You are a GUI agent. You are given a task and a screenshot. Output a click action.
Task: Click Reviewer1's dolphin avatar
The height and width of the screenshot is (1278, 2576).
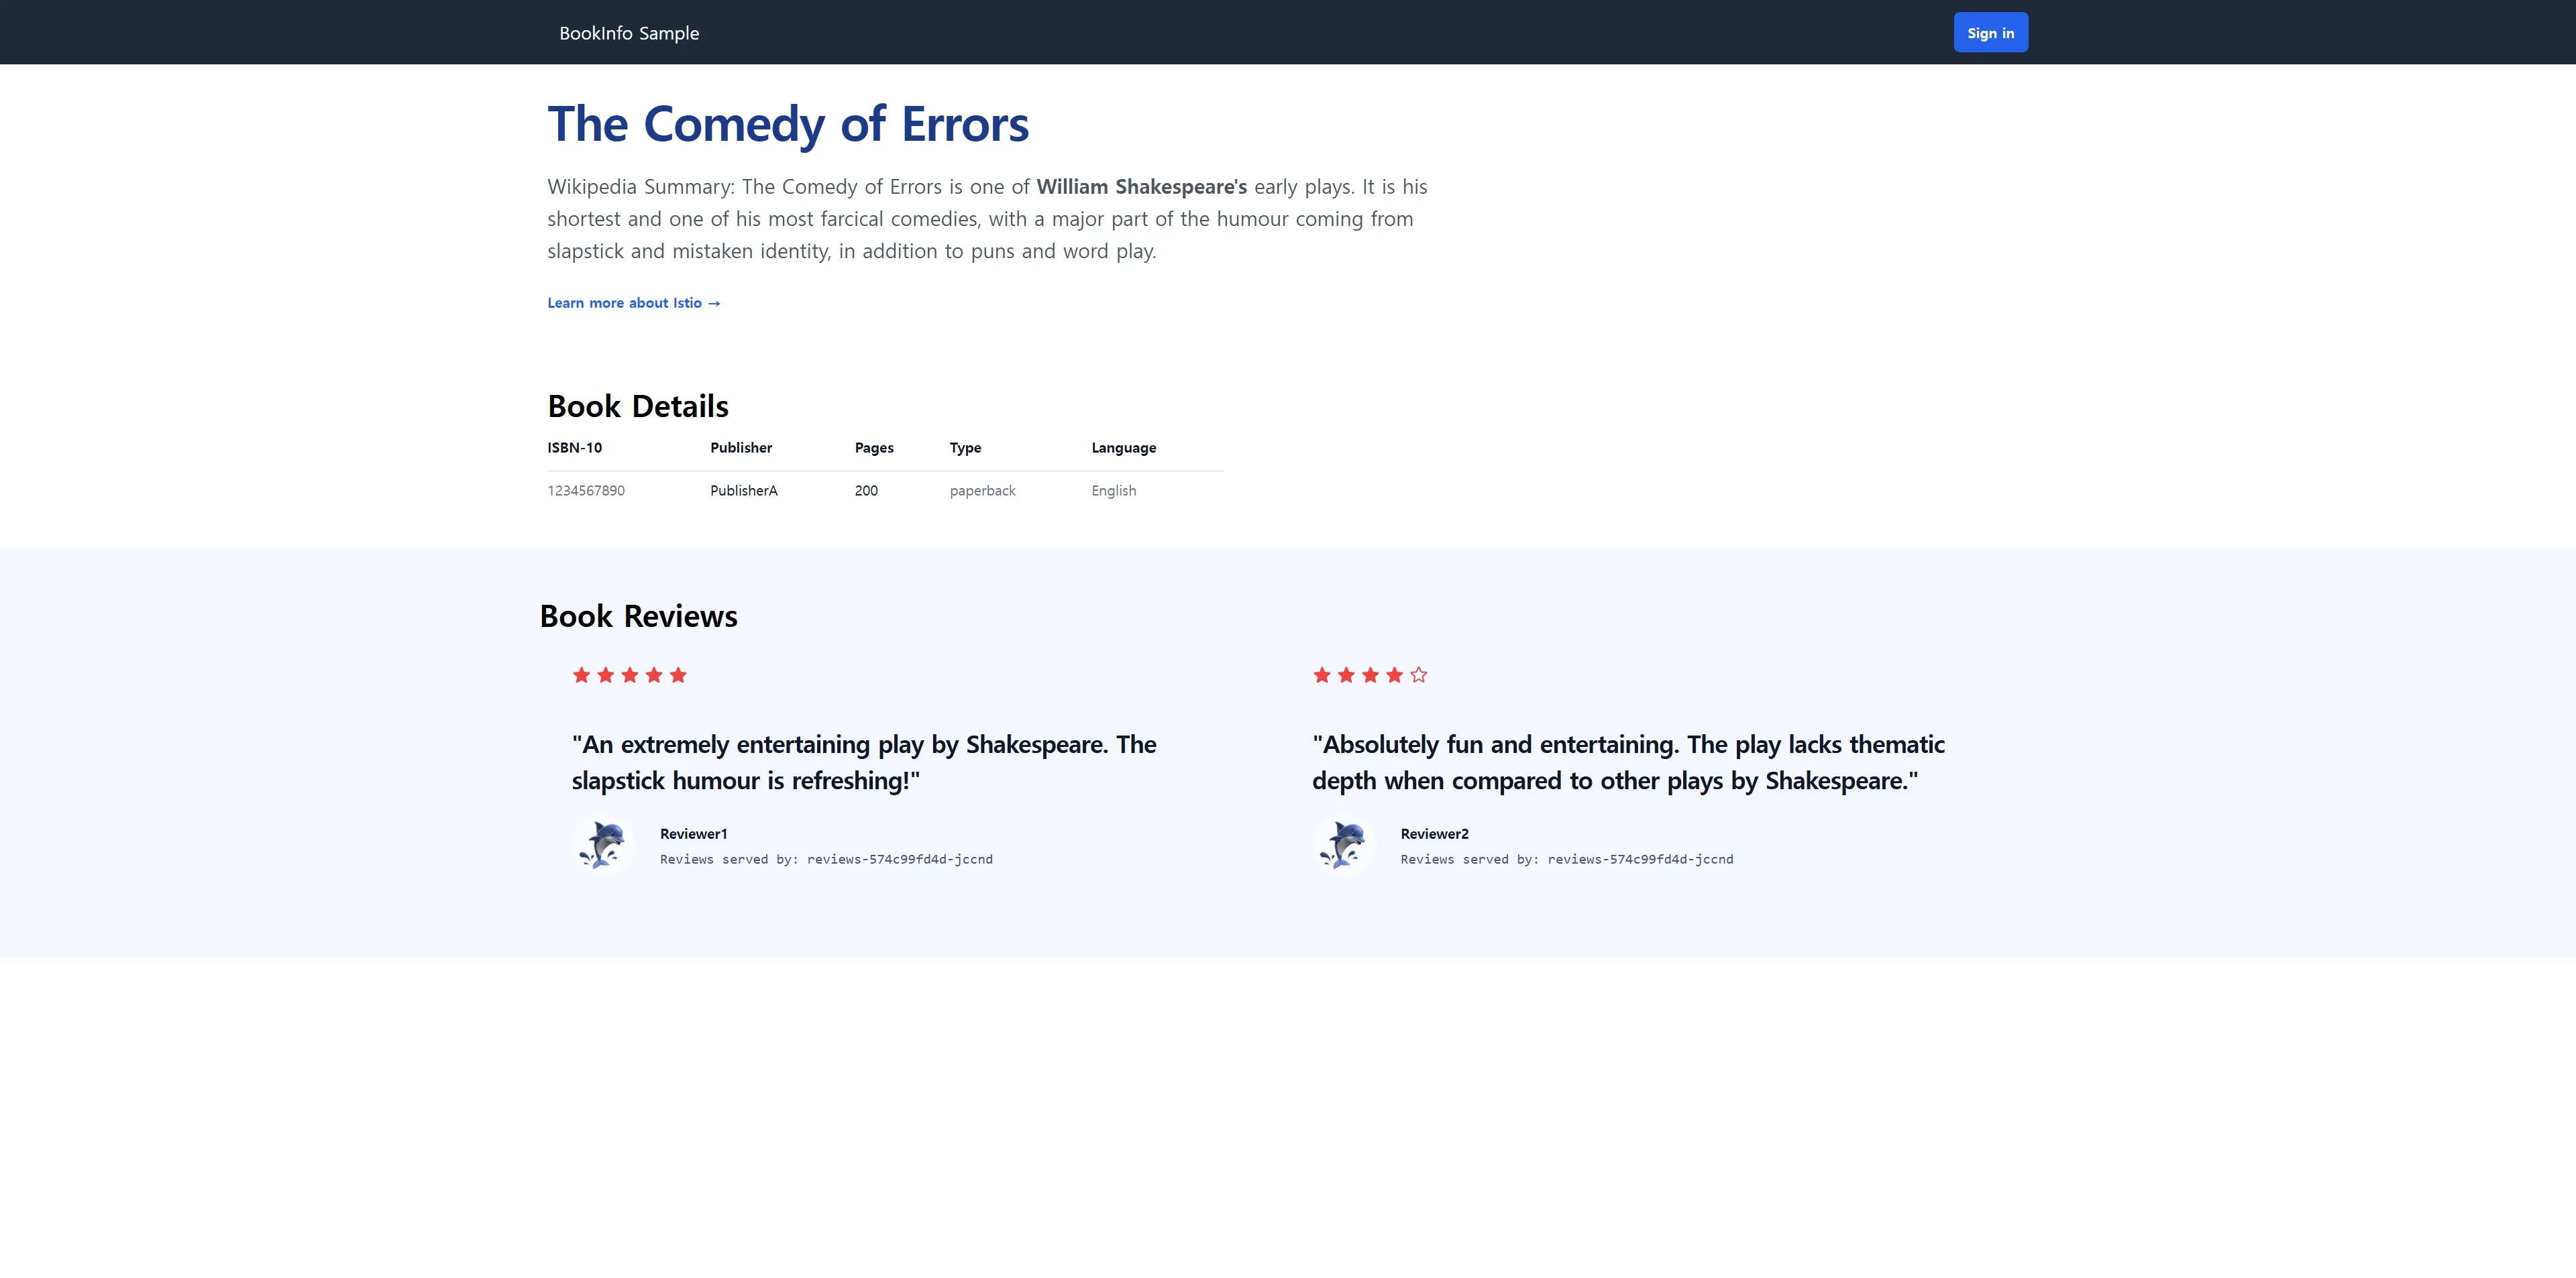(603, 846)
